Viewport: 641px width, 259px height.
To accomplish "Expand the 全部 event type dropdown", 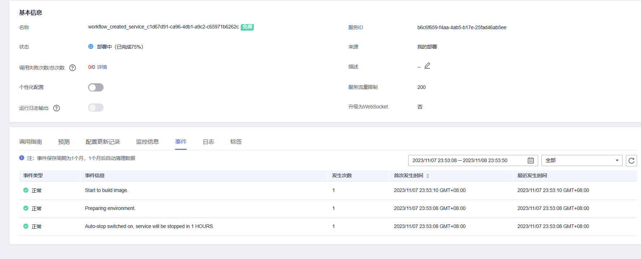I will [581, 161].
